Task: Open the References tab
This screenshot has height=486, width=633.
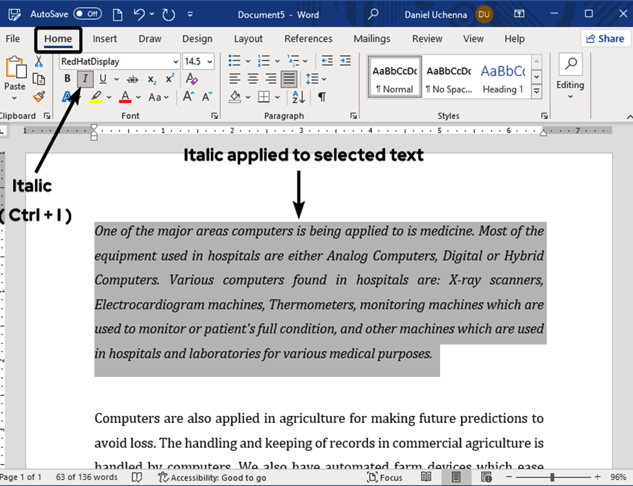Action: tap(308, 39)
